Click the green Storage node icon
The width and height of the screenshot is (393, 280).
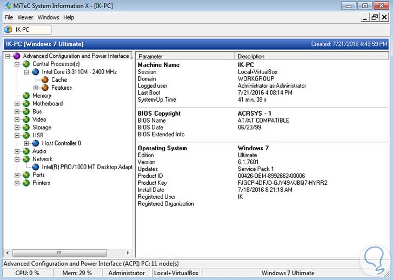[26, 128]
